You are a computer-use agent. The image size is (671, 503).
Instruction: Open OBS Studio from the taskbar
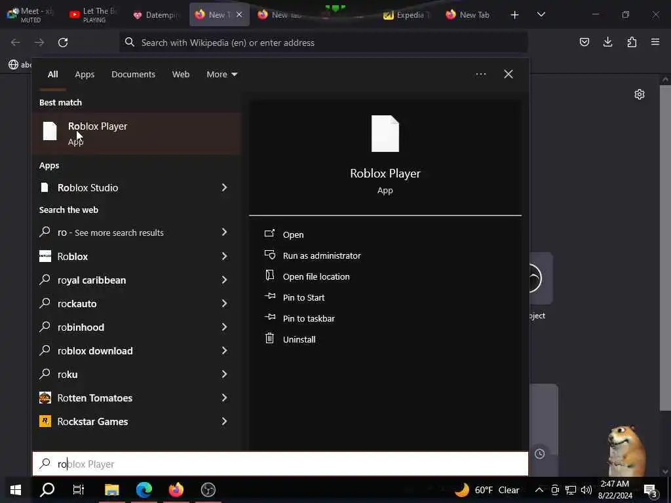point(208,490)
